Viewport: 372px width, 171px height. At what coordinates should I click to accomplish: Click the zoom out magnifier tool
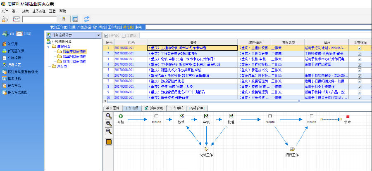pyautogui.click(x=109, y=131)
